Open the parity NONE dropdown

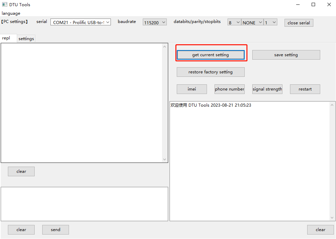[252, 22]
